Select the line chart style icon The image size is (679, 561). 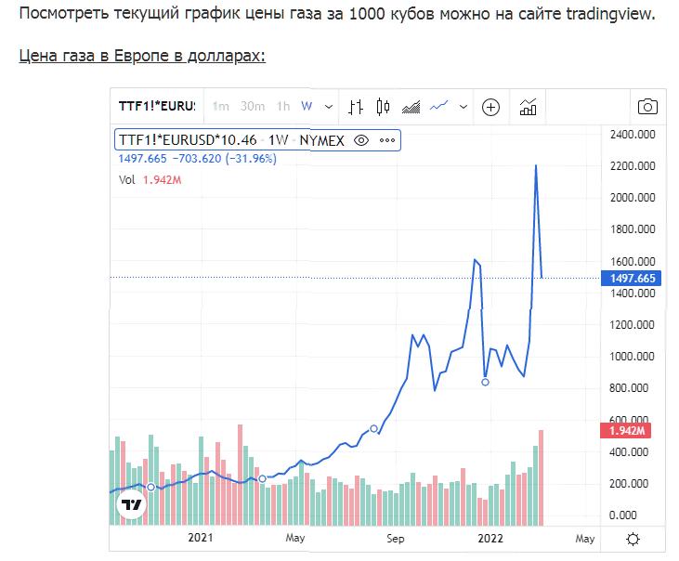438,106
